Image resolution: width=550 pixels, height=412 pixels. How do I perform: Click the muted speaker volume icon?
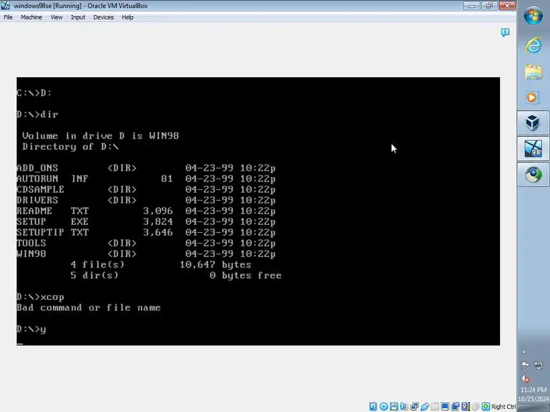click(525, 378)
